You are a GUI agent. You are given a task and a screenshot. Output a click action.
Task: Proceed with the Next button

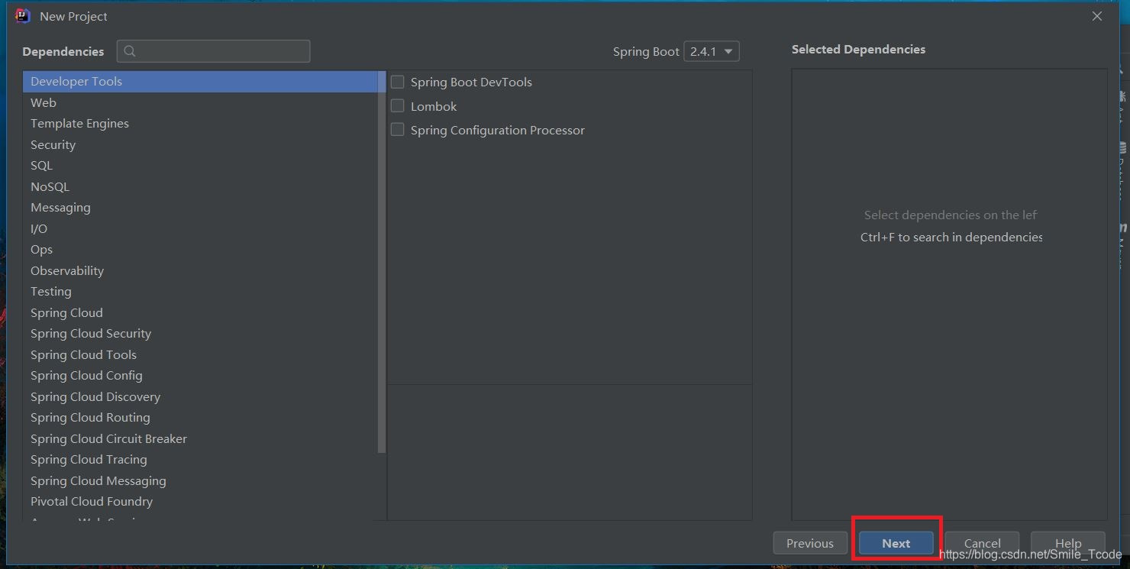point(896,543)
